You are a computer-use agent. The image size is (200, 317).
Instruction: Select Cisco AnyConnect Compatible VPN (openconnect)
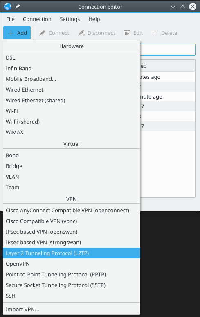(x=72, y=210)
